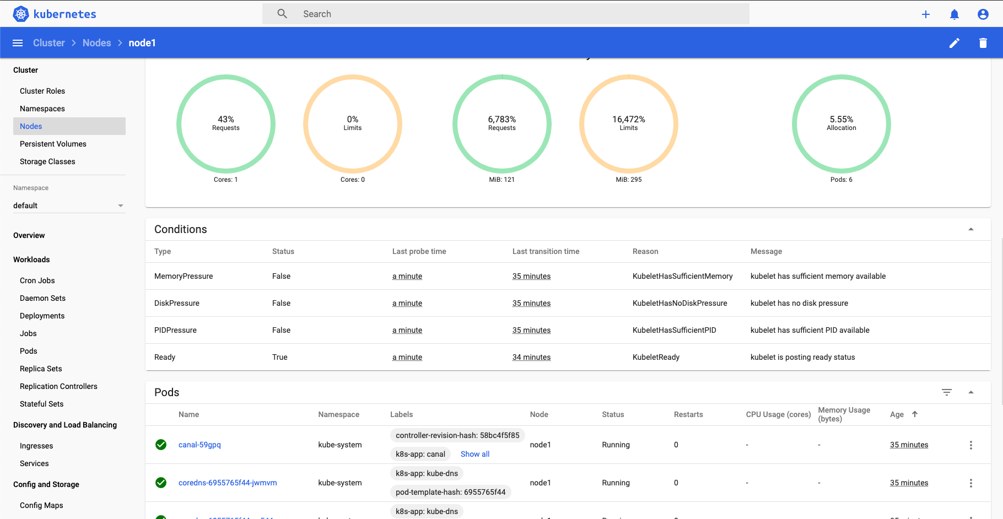Open Overview in sidebar
The image size is (1003, 519).
[29, 235]
